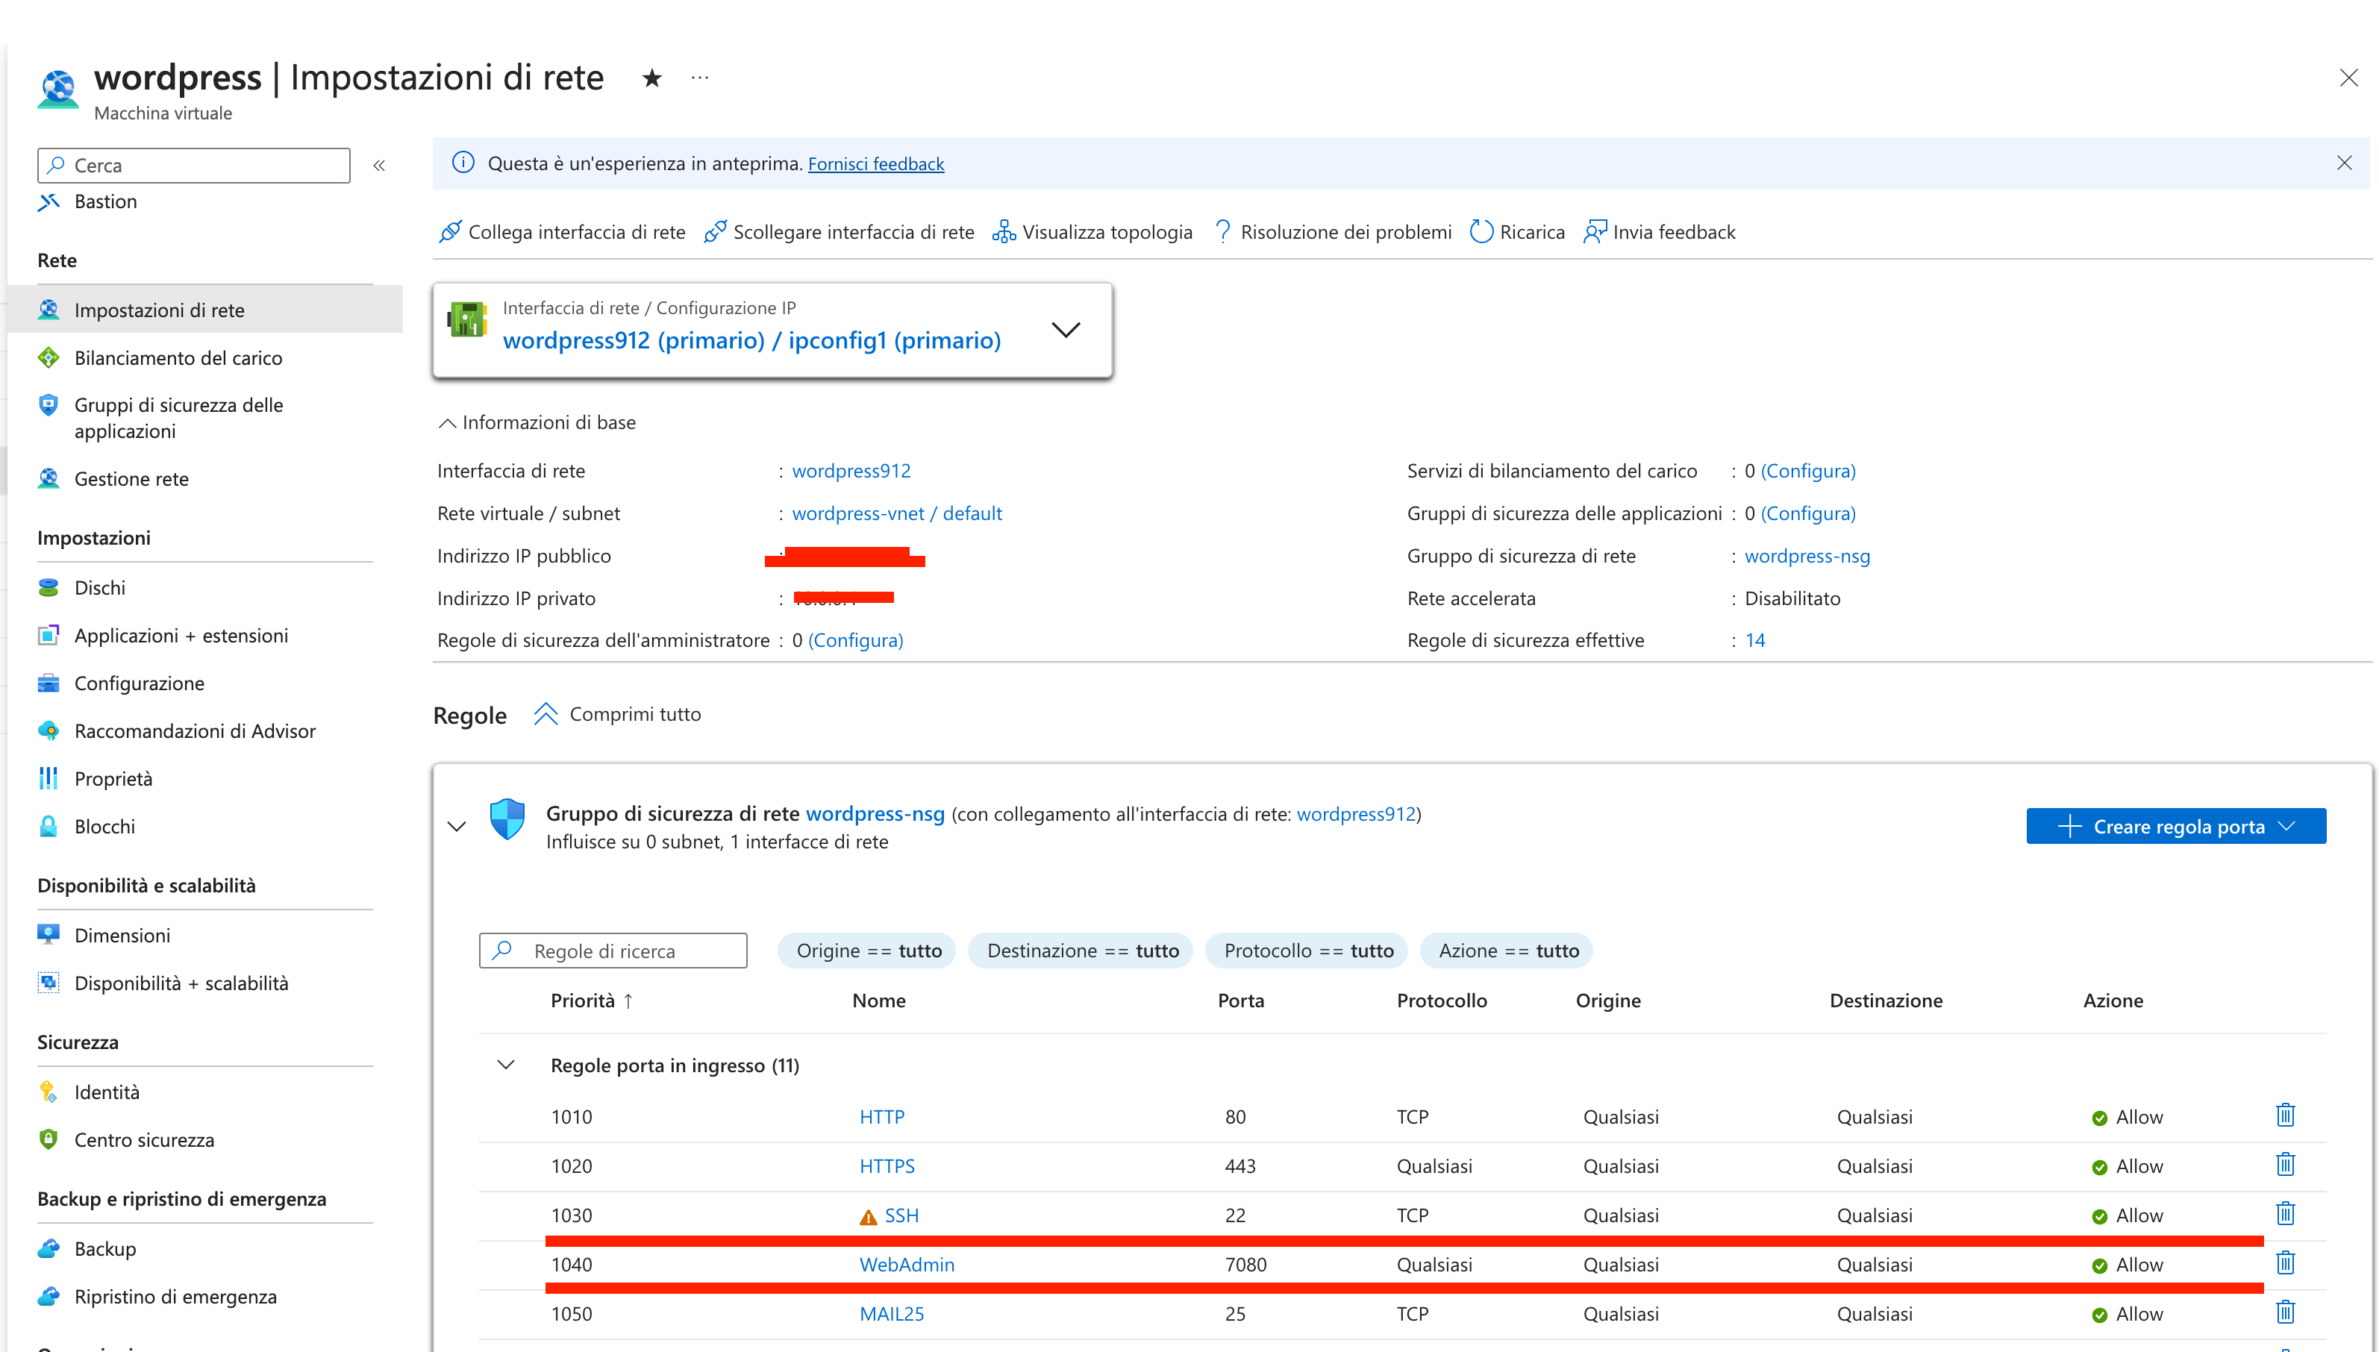Favorite the page with the star icon
This screenshot has width=2379, height=1352.
[652, 78]
